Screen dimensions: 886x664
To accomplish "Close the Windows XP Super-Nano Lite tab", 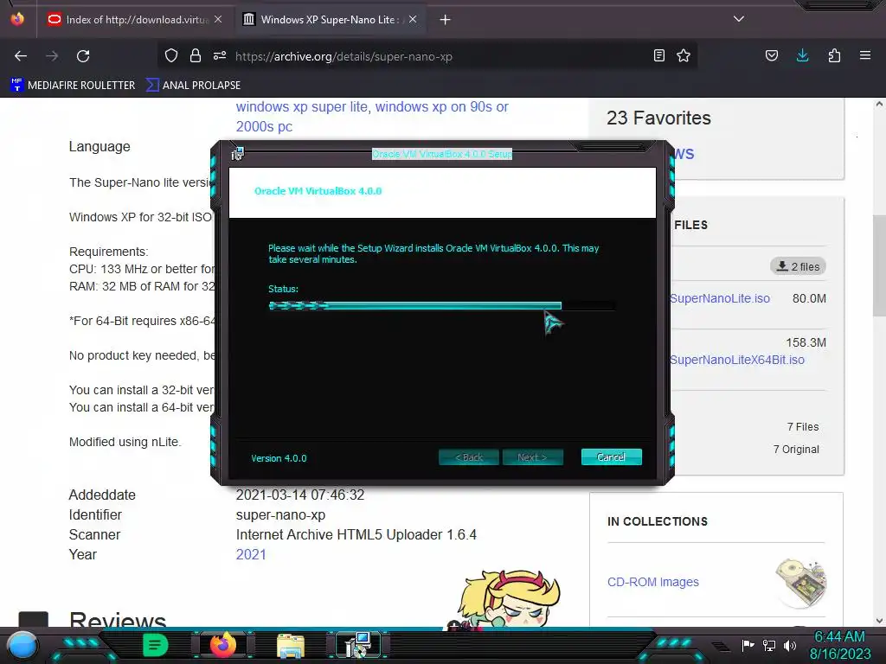I will tap(413, 19).
